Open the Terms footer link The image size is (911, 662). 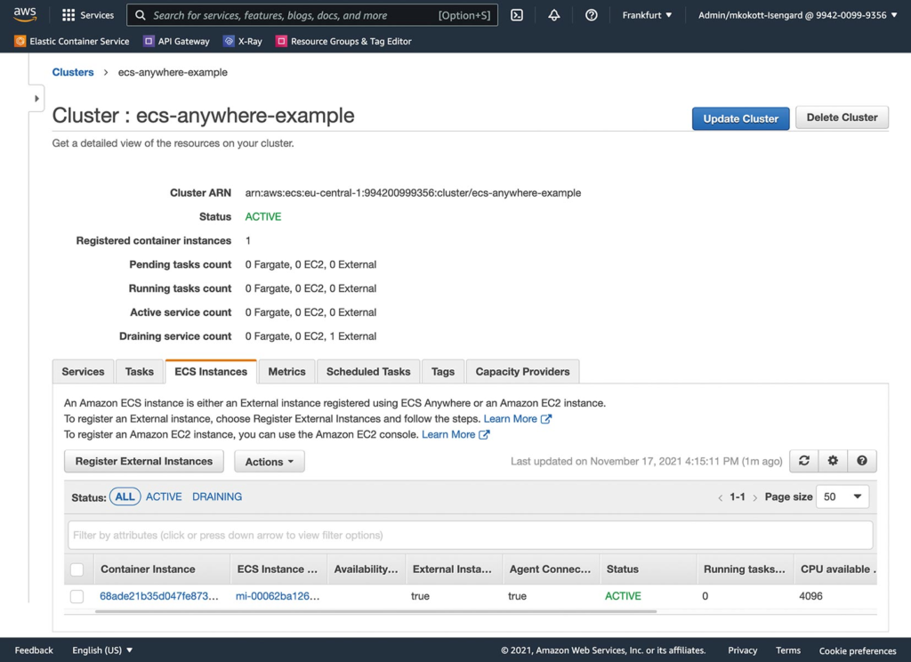click(x=788, y=650)
